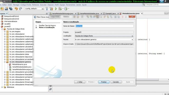Click the Voltar button
Image resolution: width=169 pixels, height=95 pixels.
pyautogui.click(x=80, y=82)
